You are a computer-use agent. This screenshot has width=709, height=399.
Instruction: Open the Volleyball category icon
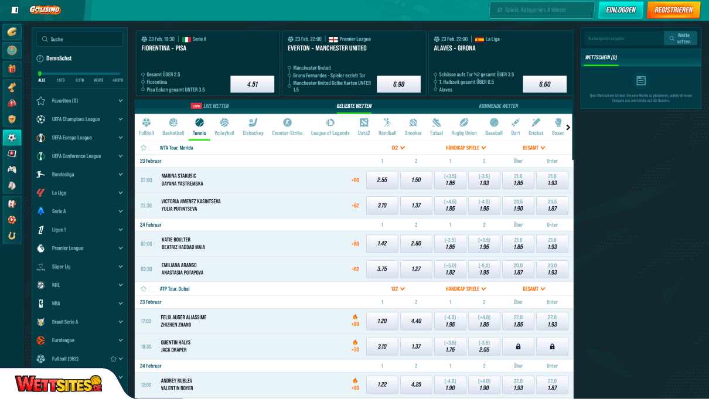pyautogui.click(x=224, y=126)
